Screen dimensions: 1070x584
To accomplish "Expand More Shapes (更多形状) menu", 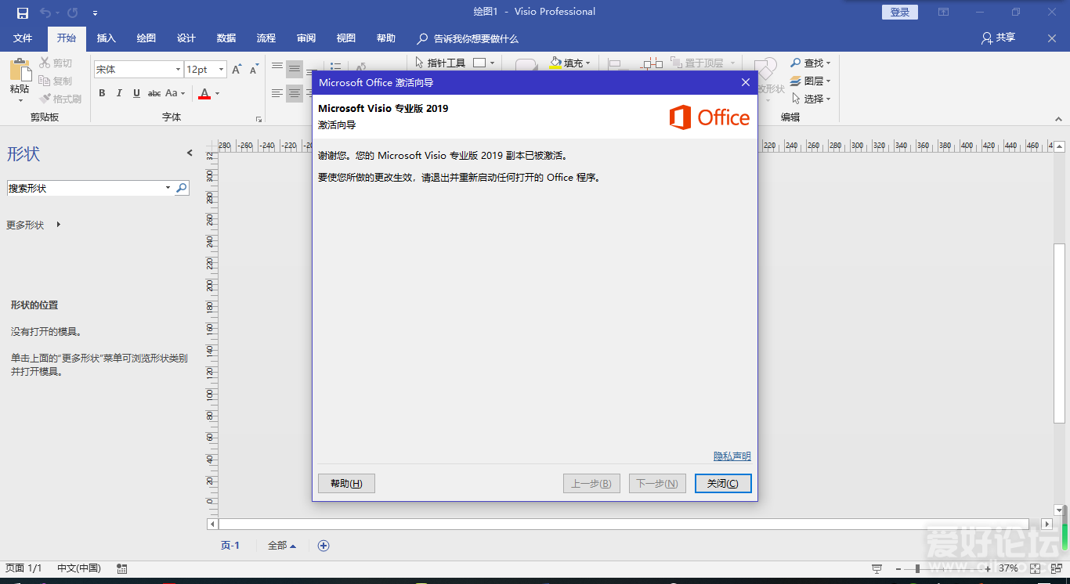I will click(x=34, y=225).
